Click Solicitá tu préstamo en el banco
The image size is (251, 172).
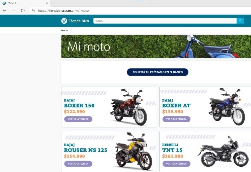click(158, 72)
